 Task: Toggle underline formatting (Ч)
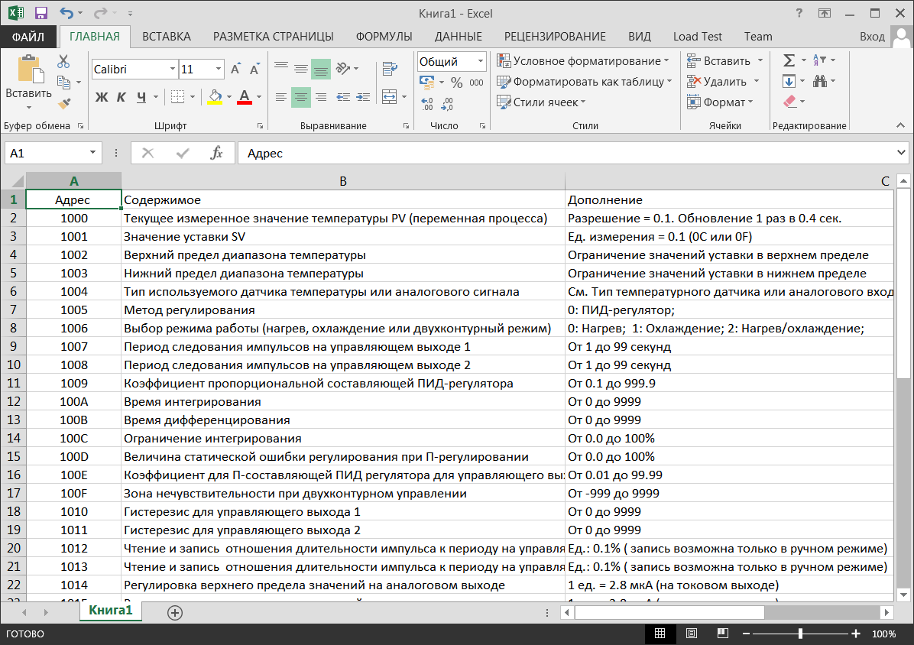[141, 97]
